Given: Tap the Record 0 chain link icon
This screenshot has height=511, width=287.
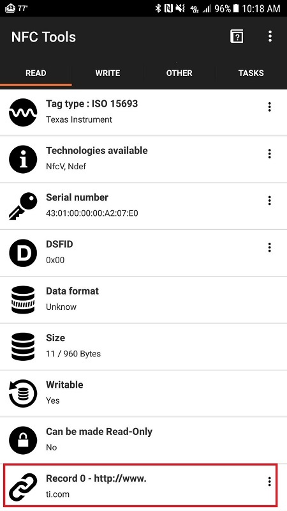Looking at the screenshot, I should pos(23,487).
